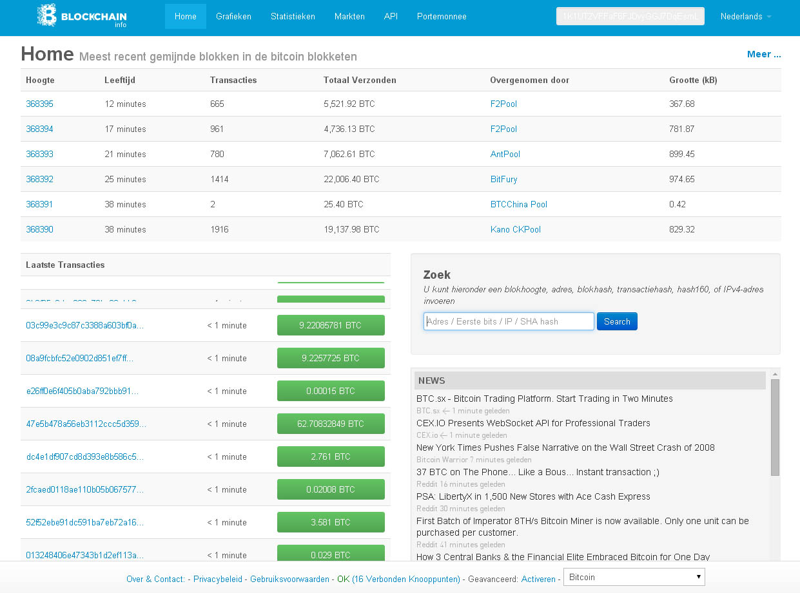This screenshot has width=800, height=593.
Task: Open transaction 47e5b478a56eb3112ccc5d359...
Action: pyautogui.click(x=86, y=424)
